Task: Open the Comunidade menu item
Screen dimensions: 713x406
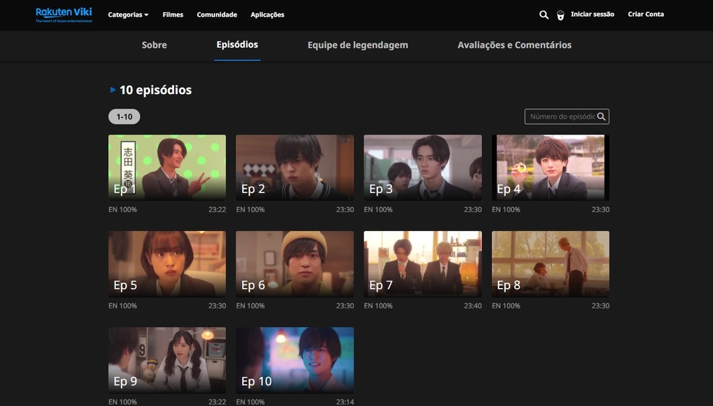Action: pyautogui.click(x=217, y=14)
